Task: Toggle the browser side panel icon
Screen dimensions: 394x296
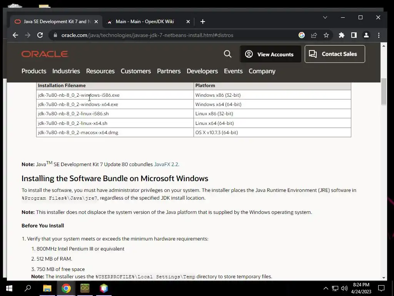Action: [354, 35]
